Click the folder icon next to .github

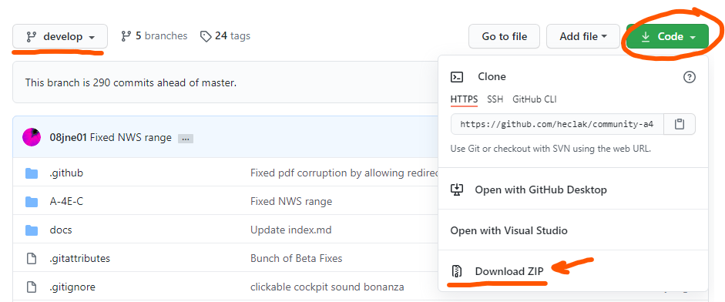32,173
